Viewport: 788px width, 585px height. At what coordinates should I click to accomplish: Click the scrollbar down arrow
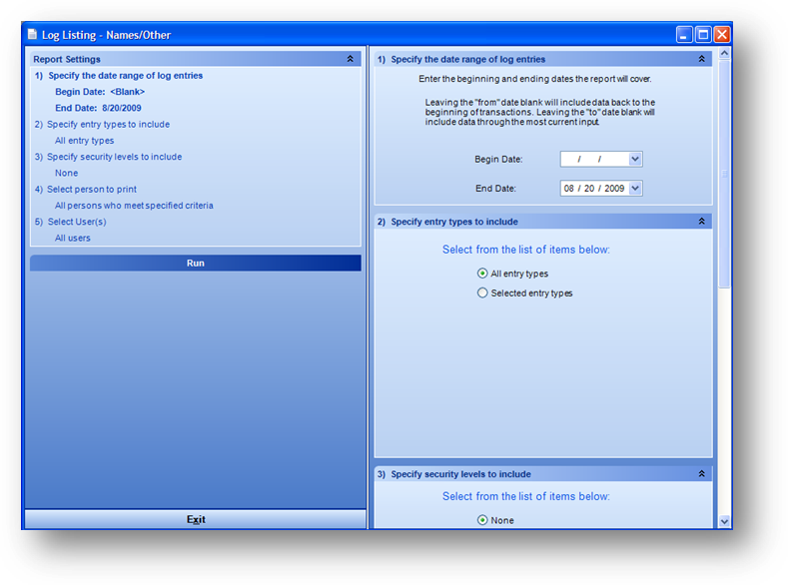tap(724, 521)
